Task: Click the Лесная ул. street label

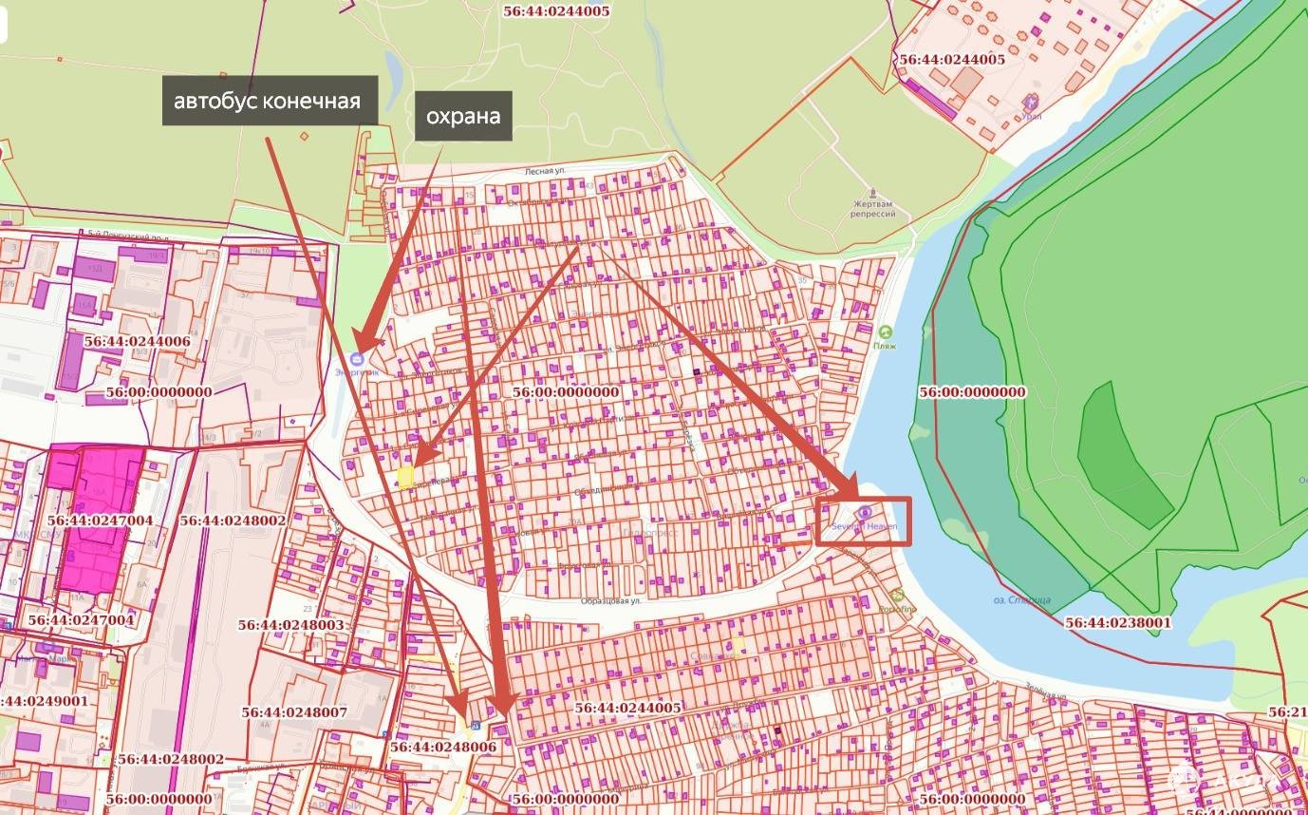Action: click(546, 170)
